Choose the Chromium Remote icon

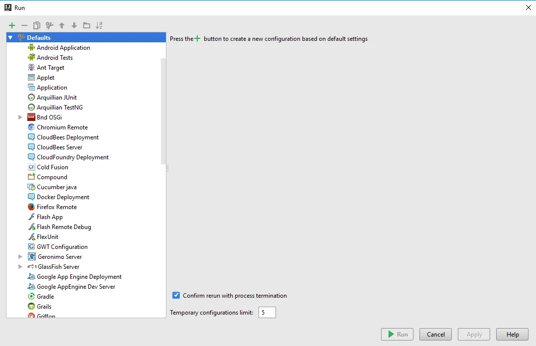pyautogui.click(x=31, y=127)
